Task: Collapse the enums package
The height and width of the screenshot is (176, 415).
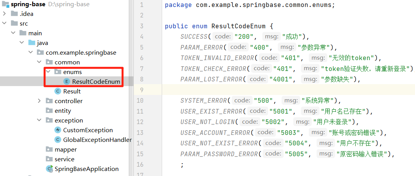Action: click(x=48, y=72)
